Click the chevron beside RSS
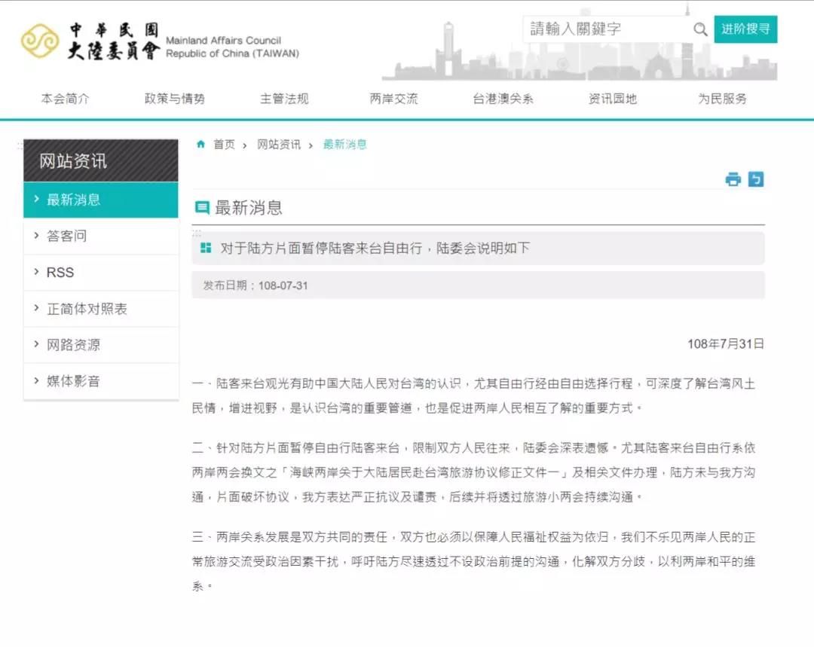 point(36,272)
